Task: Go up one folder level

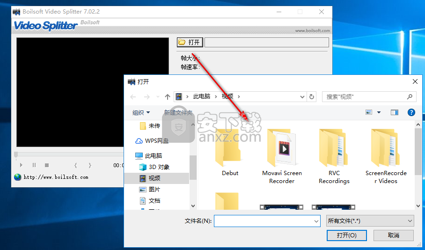Action: point(168,97)
